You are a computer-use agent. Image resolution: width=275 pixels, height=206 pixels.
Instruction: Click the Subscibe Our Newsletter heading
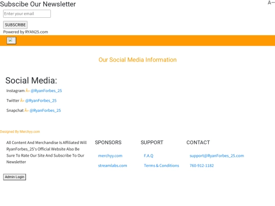[38, 4]
